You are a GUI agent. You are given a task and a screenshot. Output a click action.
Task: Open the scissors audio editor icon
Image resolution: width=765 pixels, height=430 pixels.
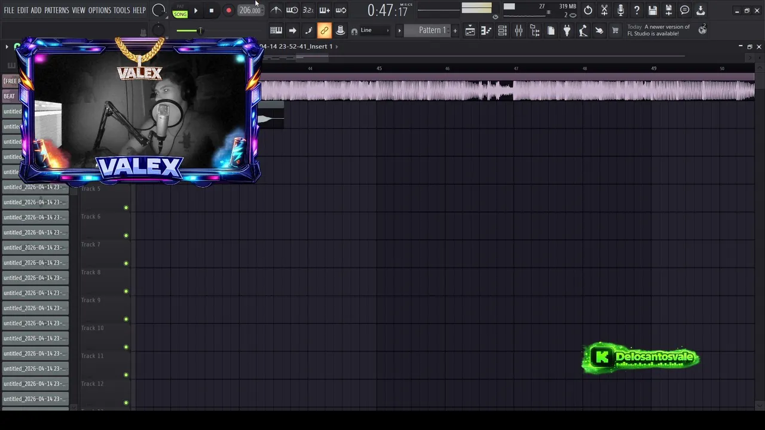604,10
